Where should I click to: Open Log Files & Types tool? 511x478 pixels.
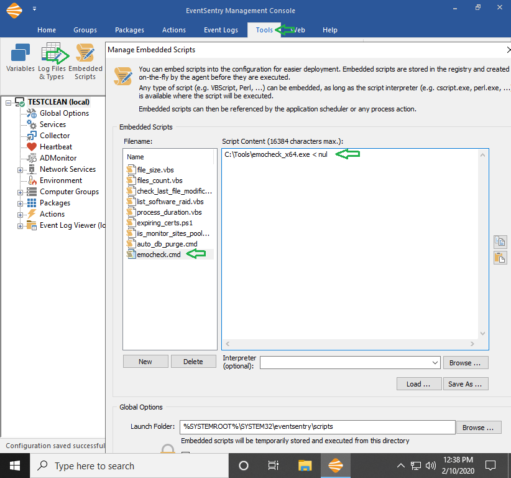[x=52, y=62]
